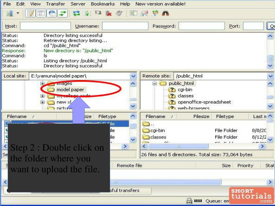Expand the new xl folder

pos(42,102)
